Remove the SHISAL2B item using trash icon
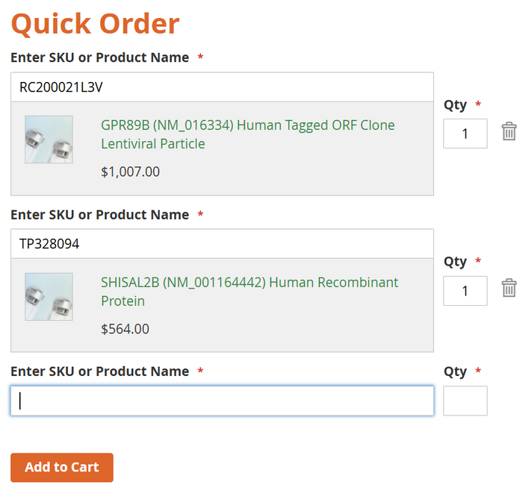The image size is (523, 499). (509, 288)
